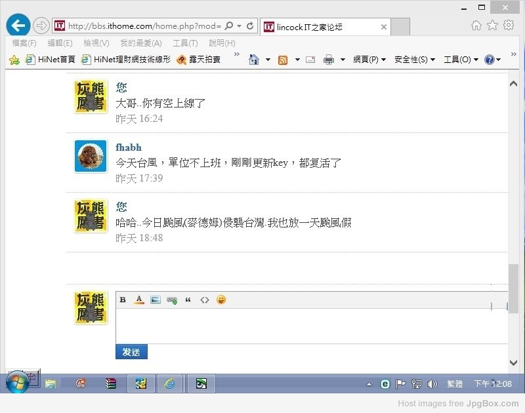The image size is (525, 413).
Task: Insert a code block with the <> icon
Action: tap(205, 300)
